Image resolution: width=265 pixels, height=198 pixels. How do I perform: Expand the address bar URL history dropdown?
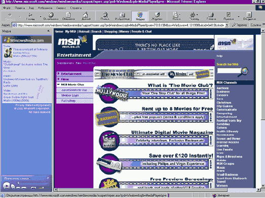click(x=227, y=25)
